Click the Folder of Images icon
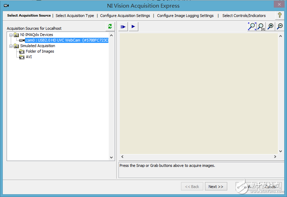287x197 pixels. pyautogui.click(x=22, y=52)
